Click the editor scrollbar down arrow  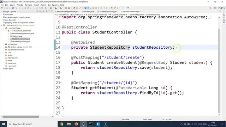pos(219,114)
